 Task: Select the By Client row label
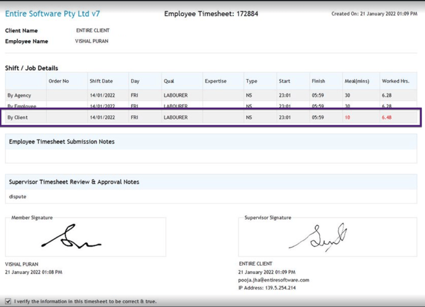(18, 117)
